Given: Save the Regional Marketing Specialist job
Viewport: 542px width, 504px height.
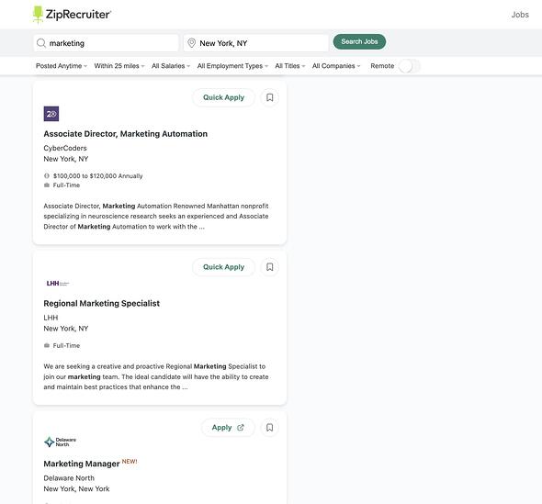Looking at the screenshot, I should tap(269, 267).
